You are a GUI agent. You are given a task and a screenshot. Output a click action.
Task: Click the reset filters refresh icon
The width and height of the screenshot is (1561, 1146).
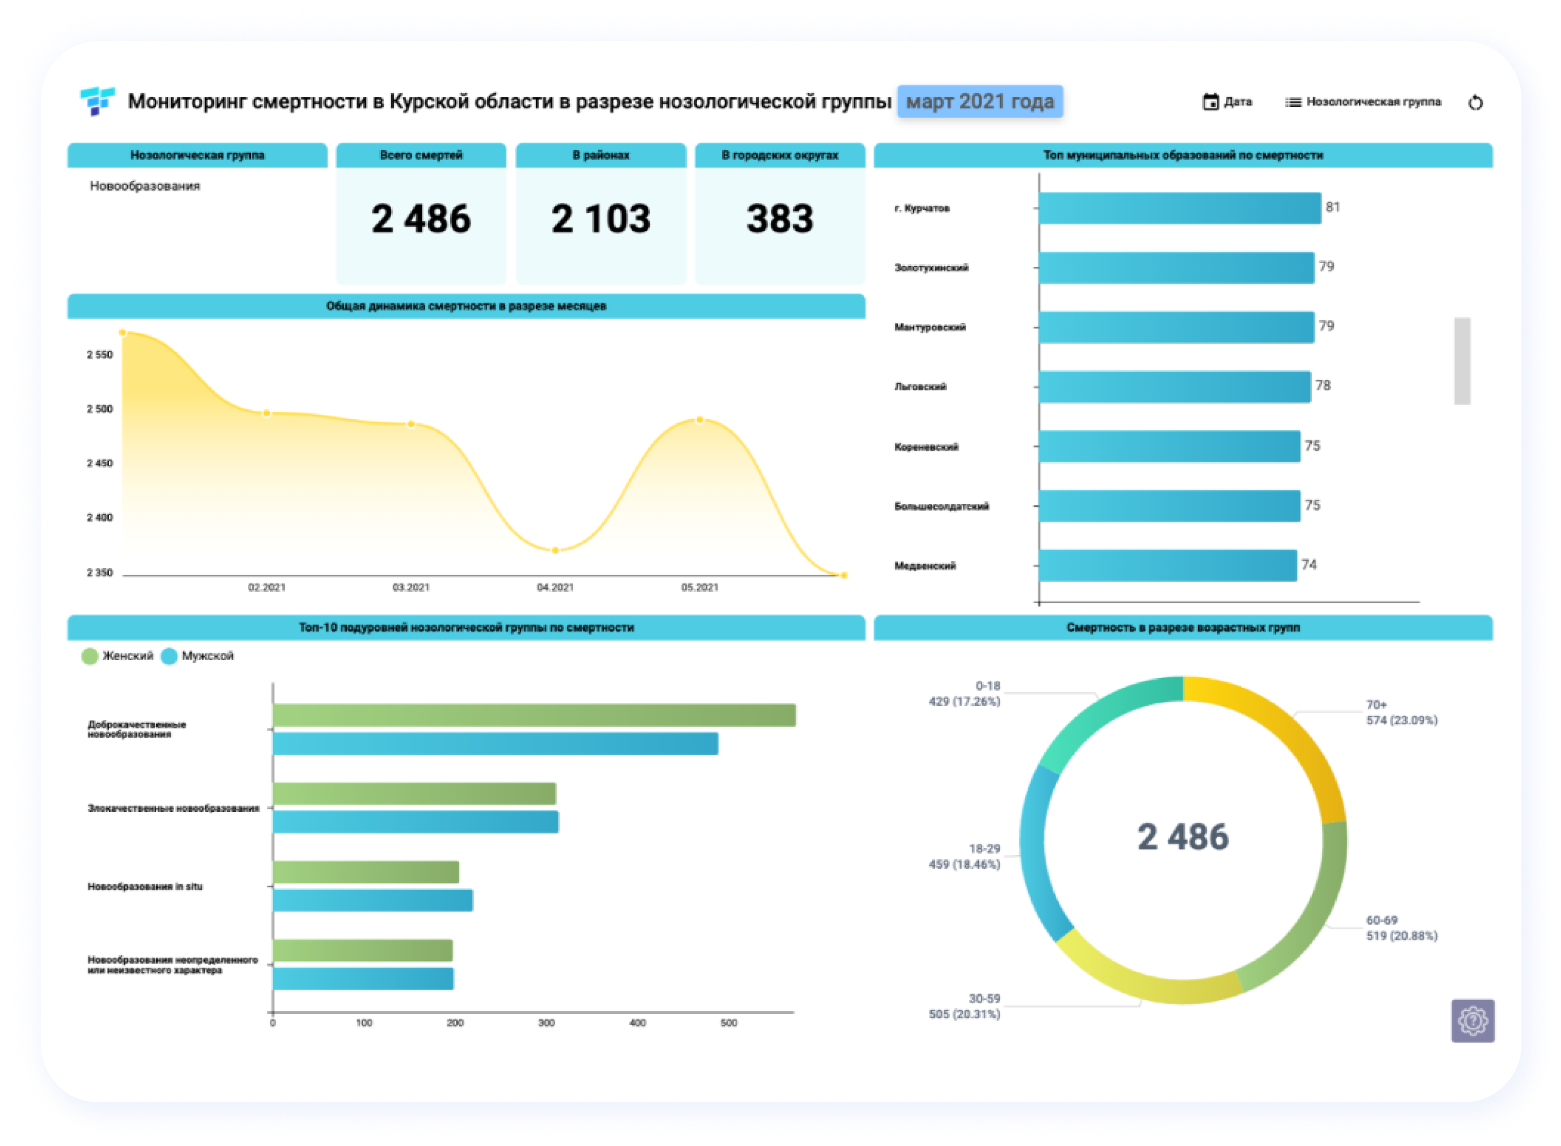pyautogui.click(x=1475, y=103)
